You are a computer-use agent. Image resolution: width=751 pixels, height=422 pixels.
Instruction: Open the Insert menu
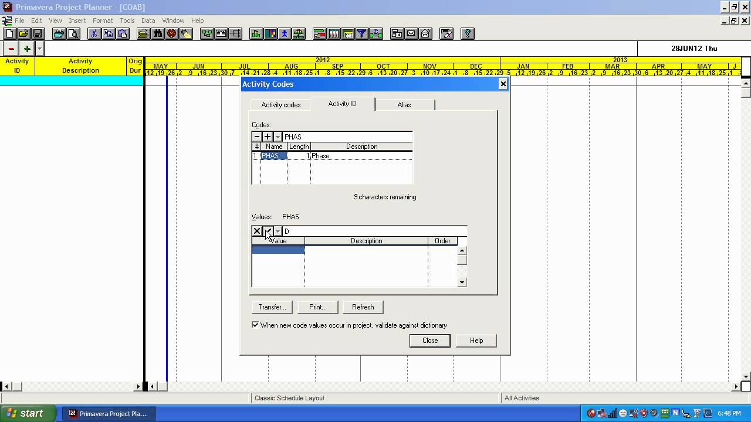[77, 21]
